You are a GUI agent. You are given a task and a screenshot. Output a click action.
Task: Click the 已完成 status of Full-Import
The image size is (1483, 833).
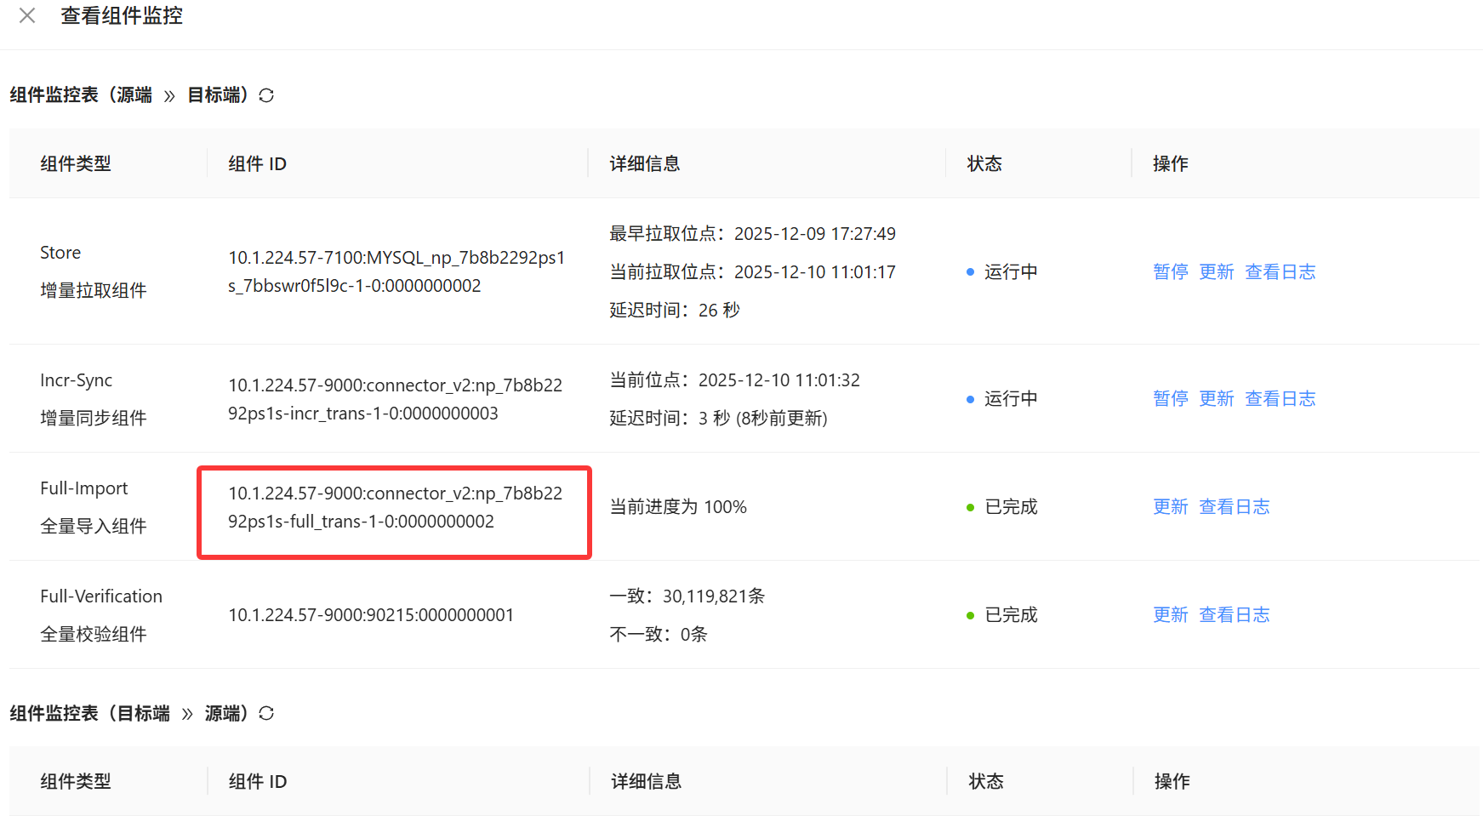tap(1011, 506)
